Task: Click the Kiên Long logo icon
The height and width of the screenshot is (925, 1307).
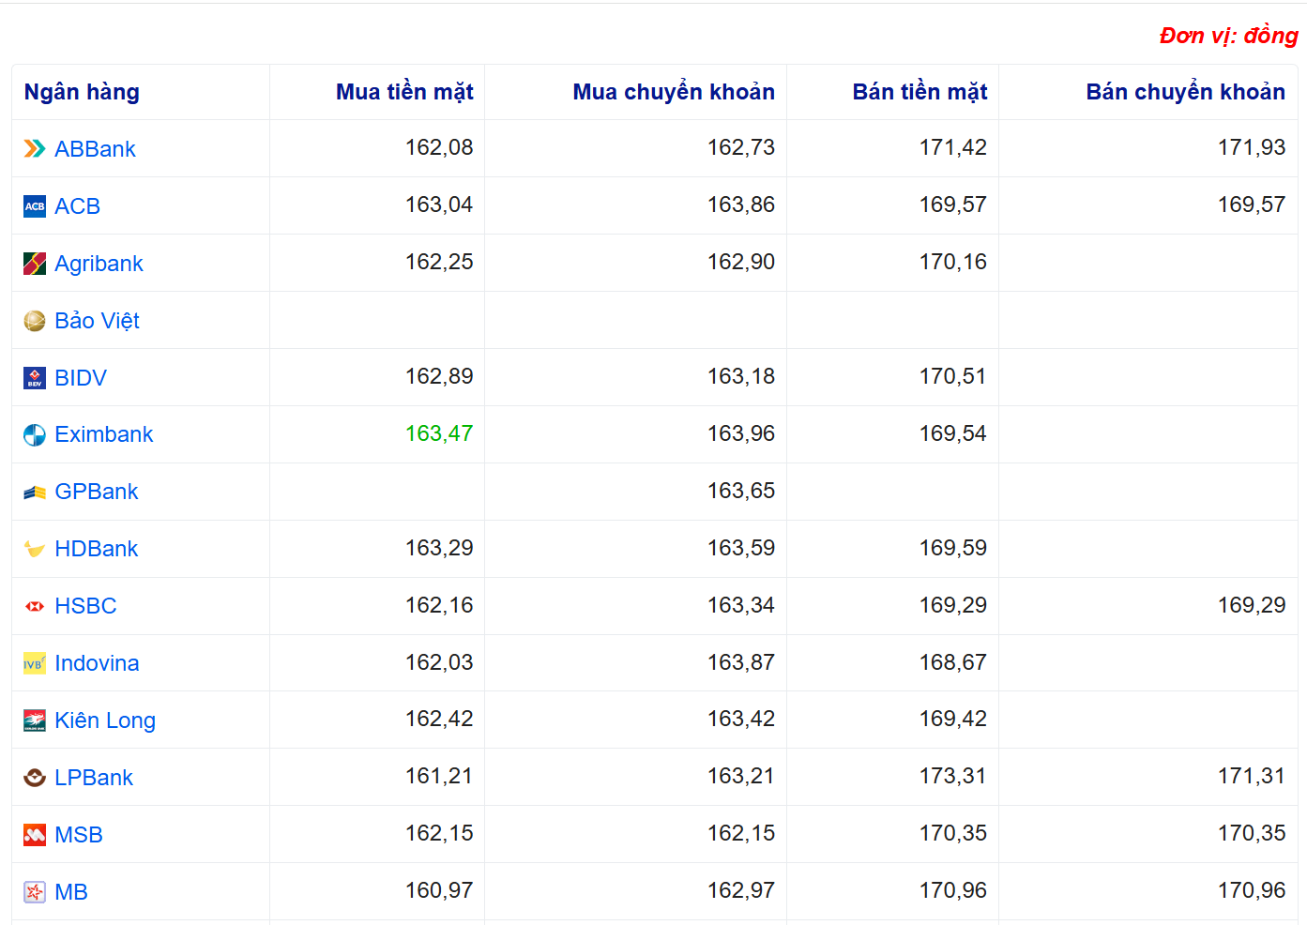Action: coord(35,720)
